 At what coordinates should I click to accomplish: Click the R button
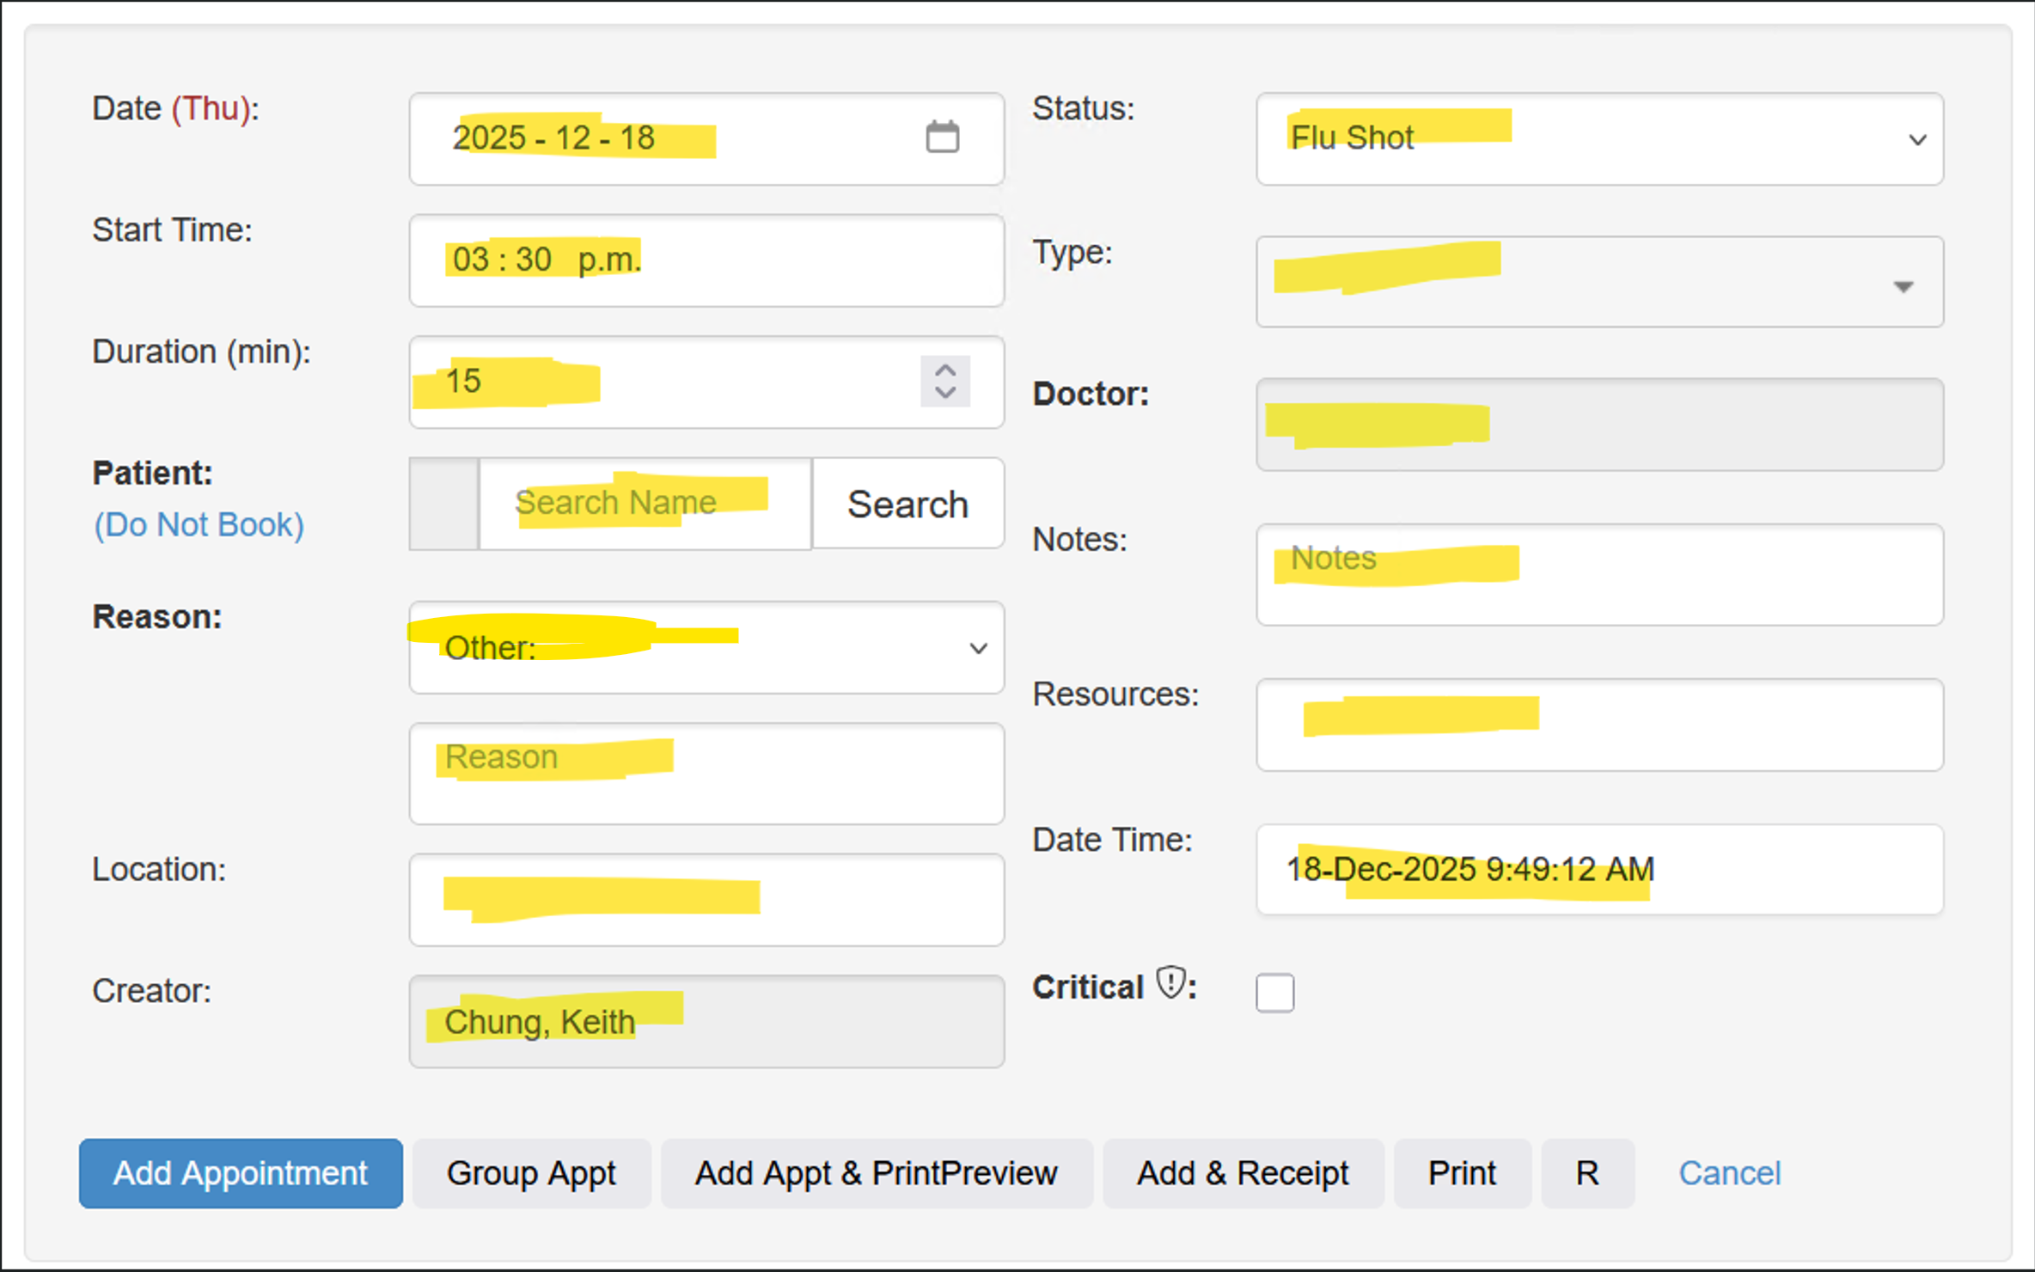click(x=1586, y=1173)
